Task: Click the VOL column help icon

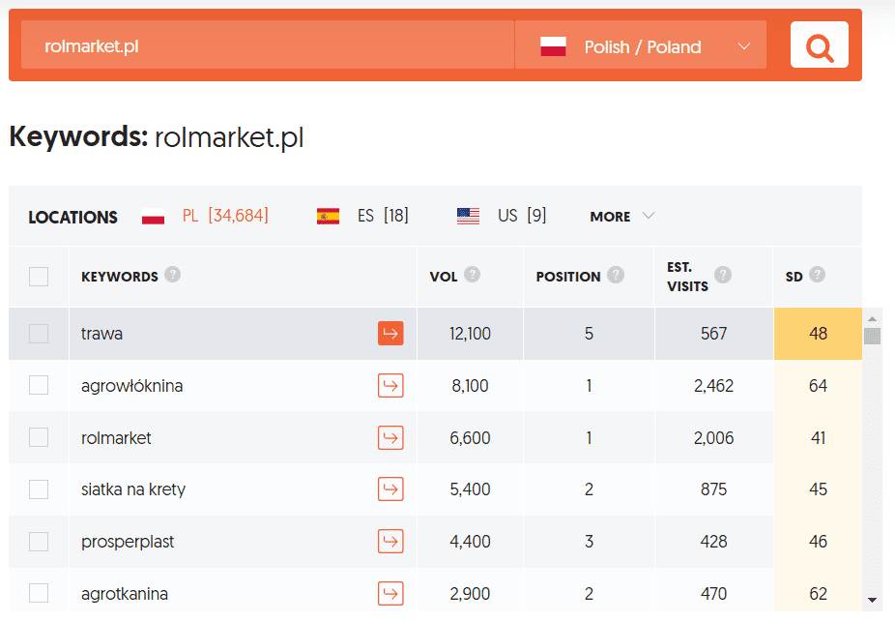Action: coord(473,274)
